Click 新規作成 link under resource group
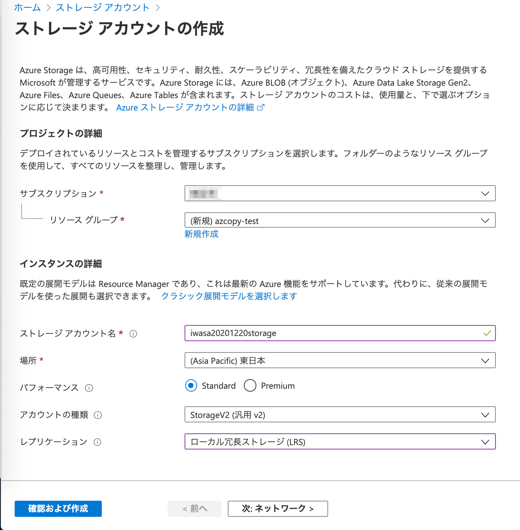This screenshot has width=520, height=530. click(201, 234)
